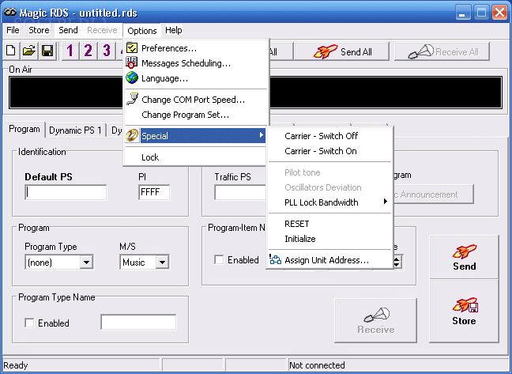Click the Special menu item icon

[132, 135]
